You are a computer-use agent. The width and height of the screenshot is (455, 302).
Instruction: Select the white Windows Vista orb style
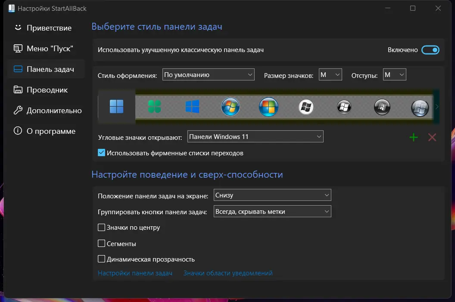click(x=306, y=106)
